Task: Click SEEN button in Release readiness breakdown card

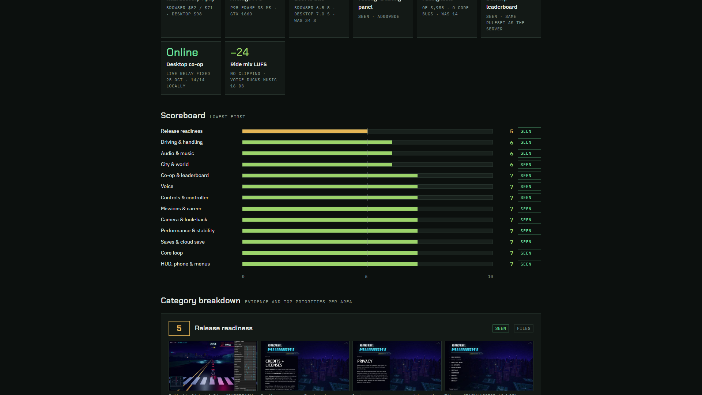Action: 501,328
